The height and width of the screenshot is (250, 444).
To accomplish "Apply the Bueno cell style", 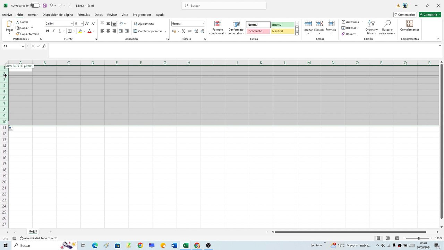I will (283, 25).
